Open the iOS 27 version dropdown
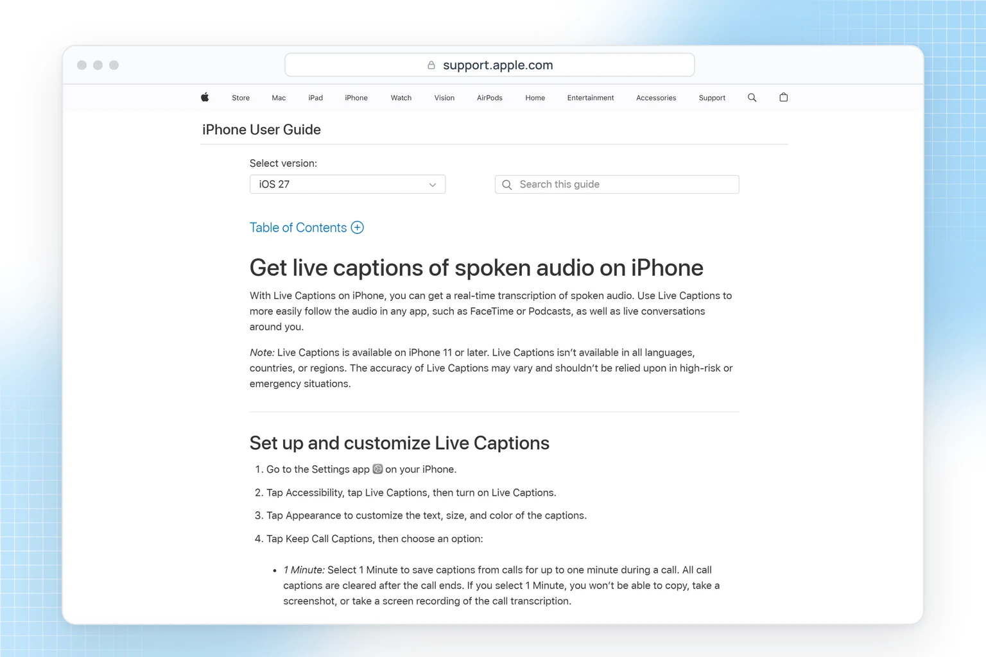The height and width of the screenshot is (657, 986). [347, 184]
